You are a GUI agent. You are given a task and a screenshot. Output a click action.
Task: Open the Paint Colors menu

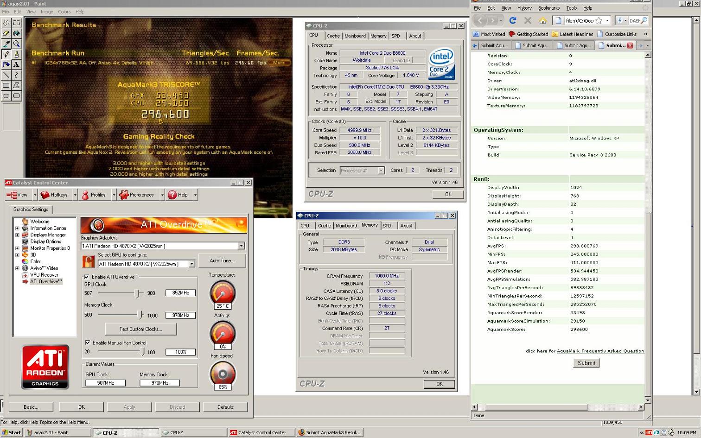pos(64,12)
